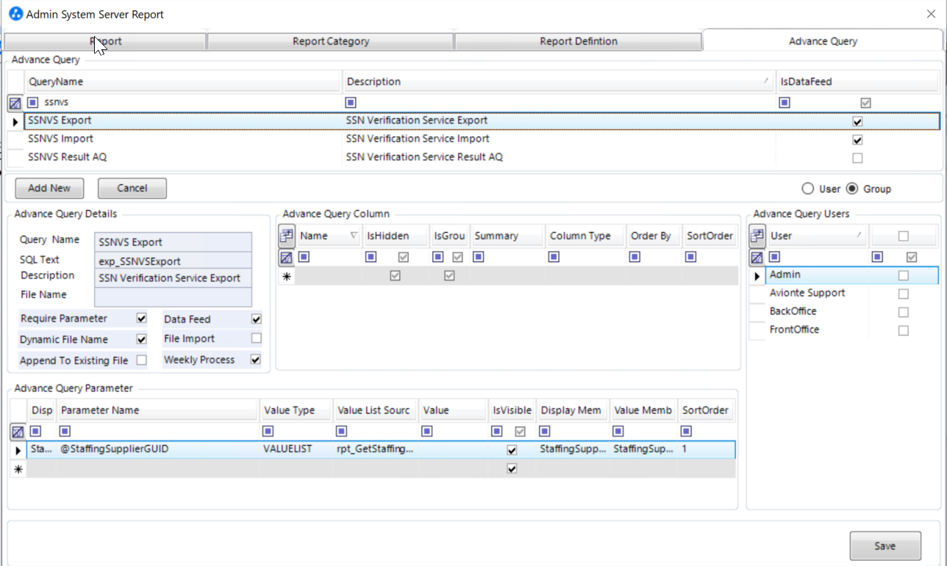The width and height of the screenshot is (947, 566).
Task: Select the User radio button
Action: pyautogui.click(x=808, y=189)
